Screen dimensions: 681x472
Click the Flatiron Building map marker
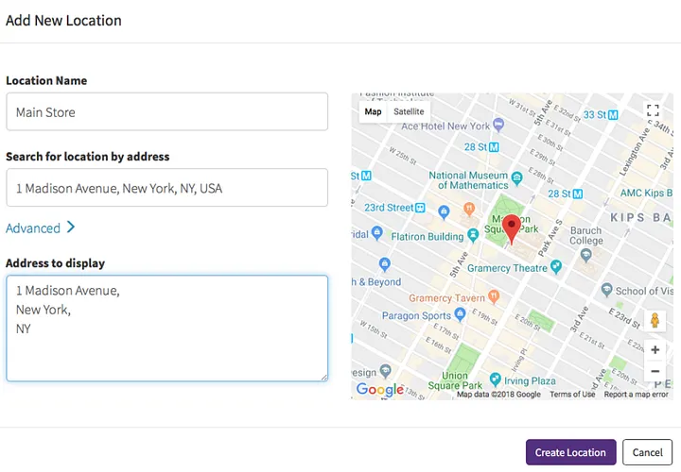(473, 235)
